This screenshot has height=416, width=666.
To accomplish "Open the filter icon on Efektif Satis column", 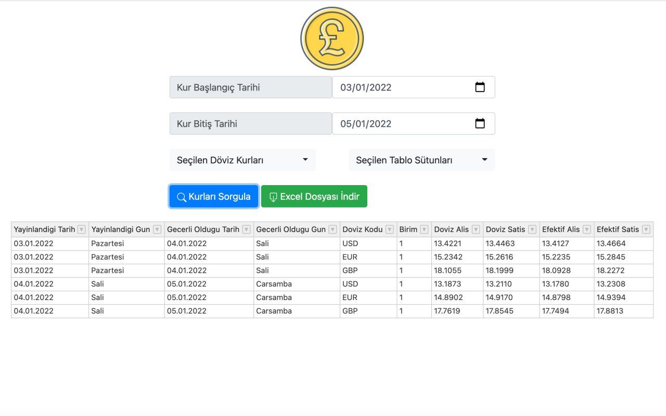I will pos(647,229).
